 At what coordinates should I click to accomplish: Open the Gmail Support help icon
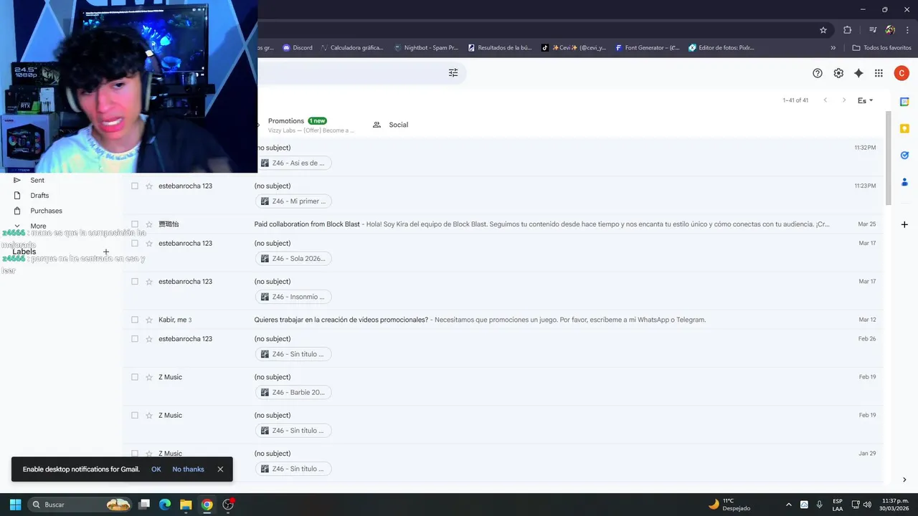pos(818,73)
